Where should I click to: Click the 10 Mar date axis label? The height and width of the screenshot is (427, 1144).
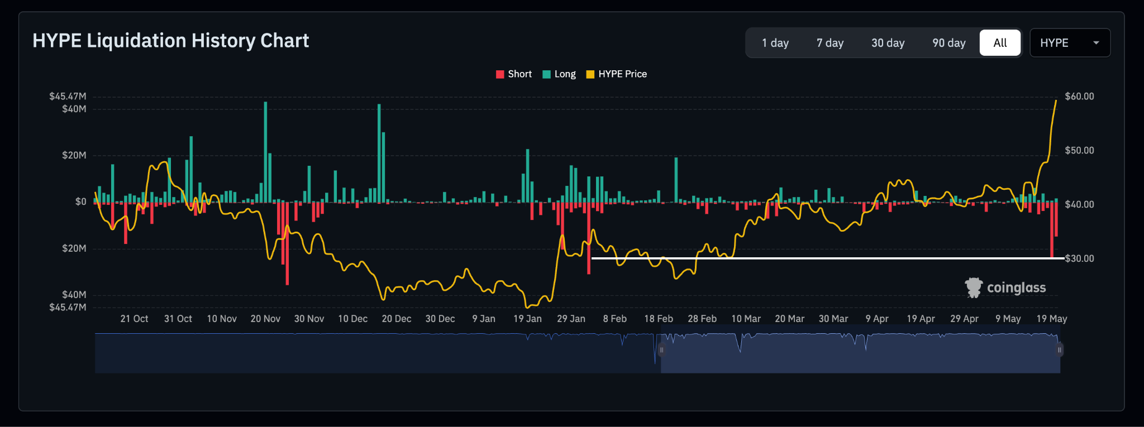coord(746,319)
